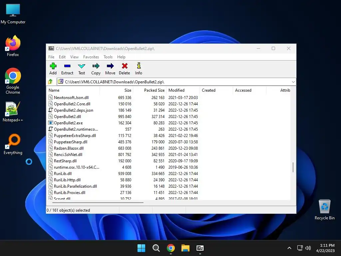Click the Move toolbar icon
This screenshot has width=341, height=256.
(110, 66)
